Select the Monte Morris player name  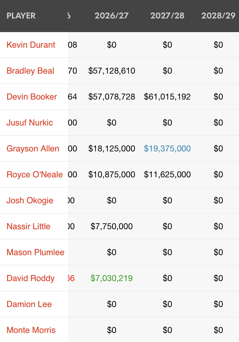pyautogui.click(x=31, y=330)
